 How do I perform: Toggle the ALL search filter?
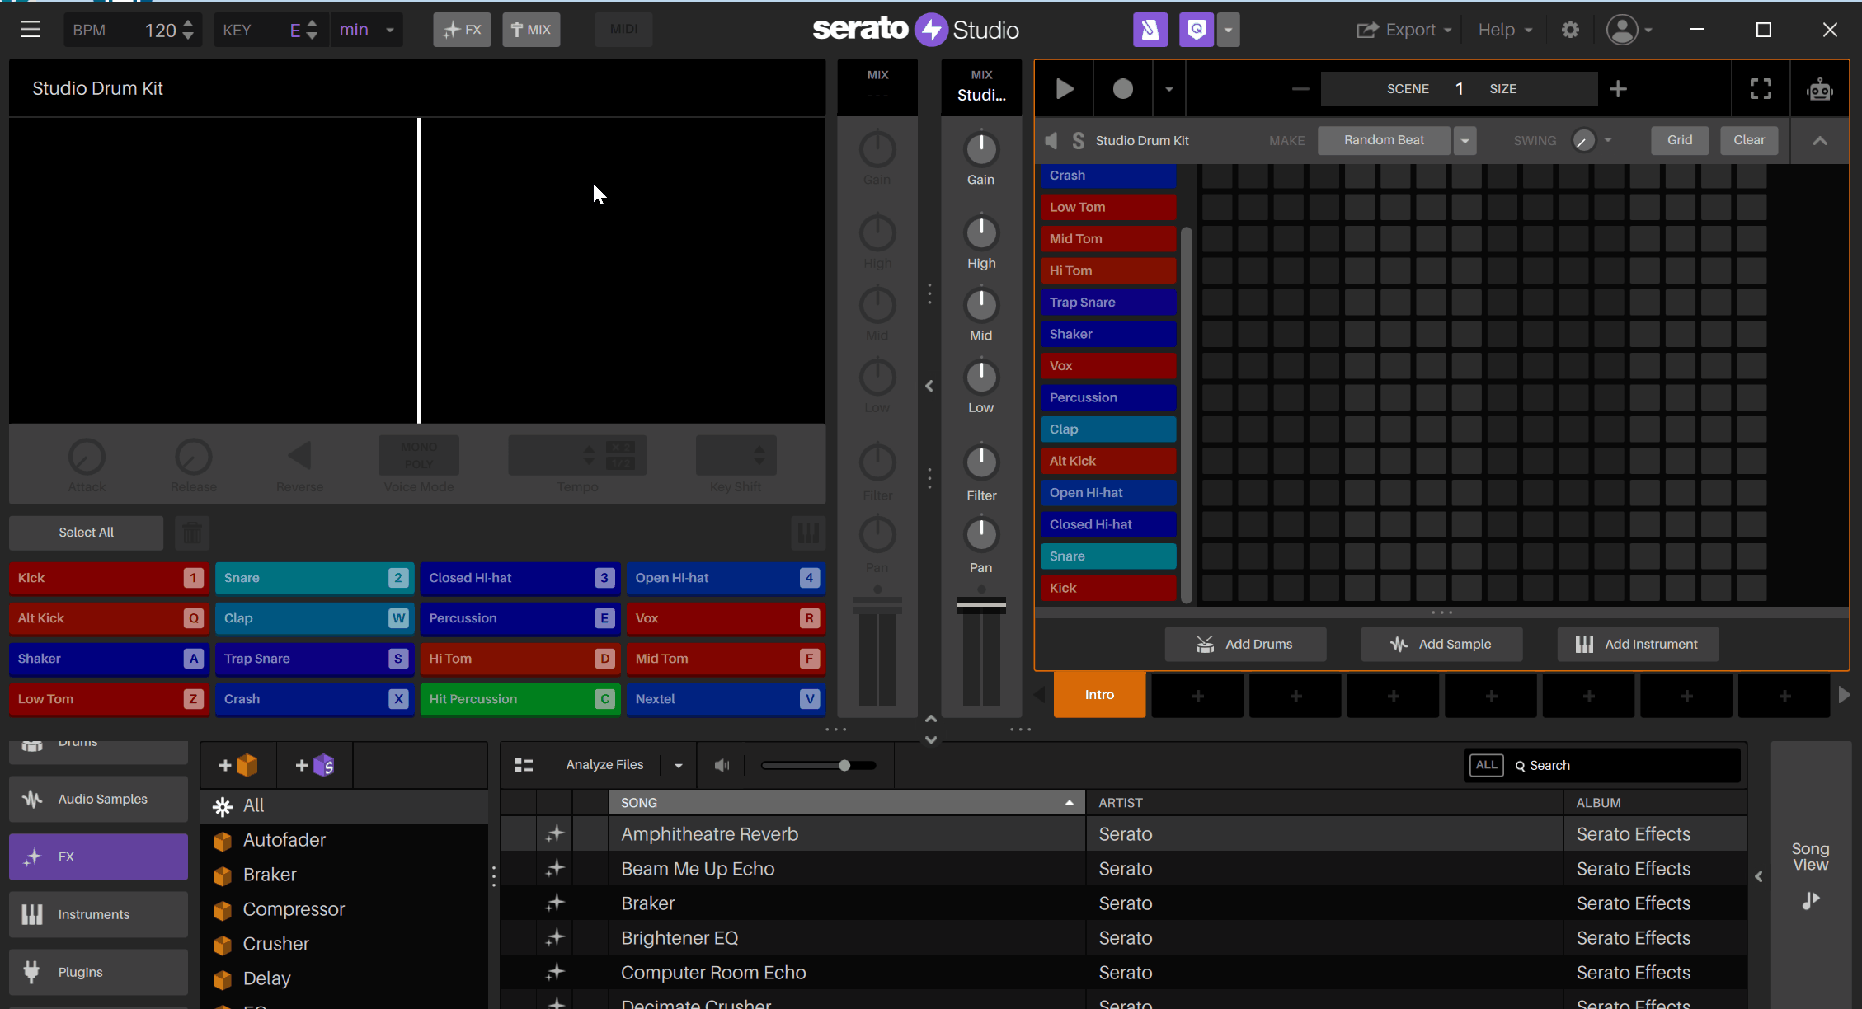pyautogui.click(x=1486, y=765)
